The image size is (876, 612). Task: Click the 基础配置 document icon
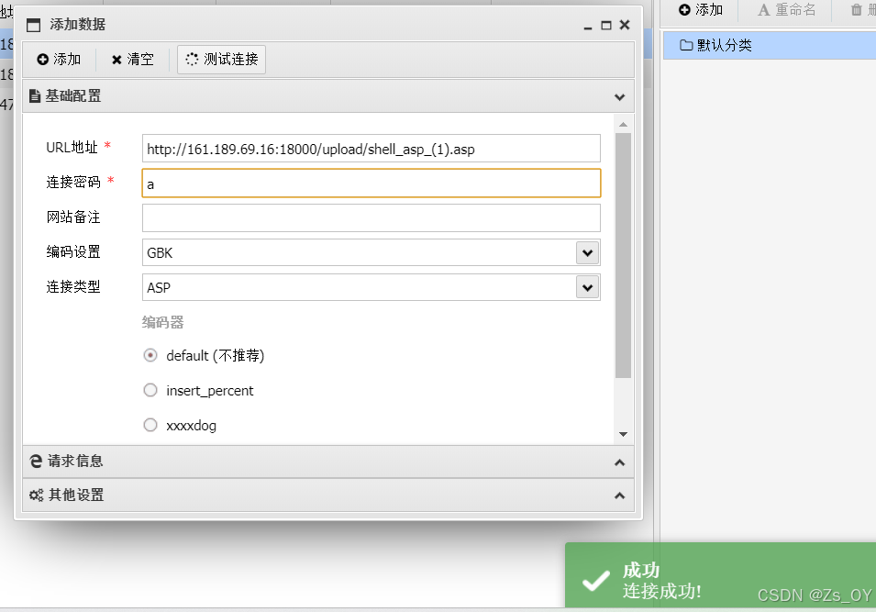pyautogui.click(x=35, y=96)
